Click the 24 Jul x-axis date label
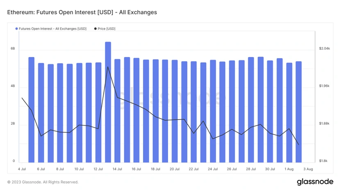341x191 pixels. click(x=212, y=169)
